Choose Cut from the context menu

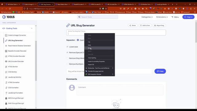click(99, 42)
